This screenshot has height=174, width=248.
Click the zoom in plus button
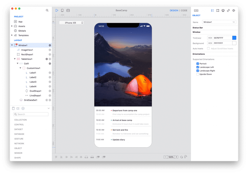[176, 157]
